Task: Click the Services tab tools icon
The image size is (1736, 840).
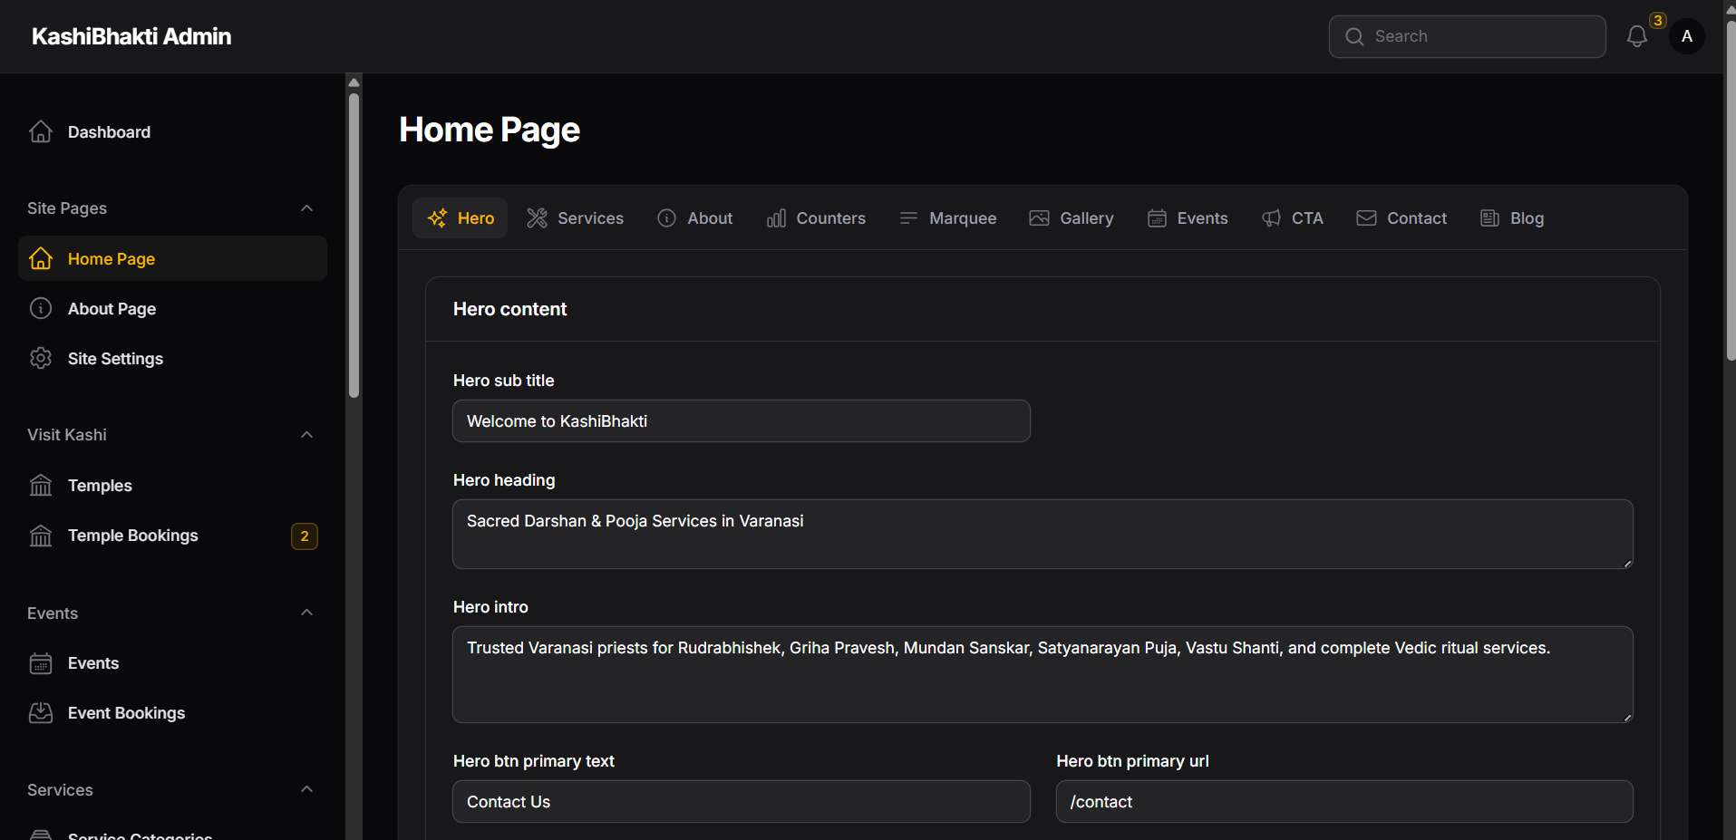Action: 538,218
